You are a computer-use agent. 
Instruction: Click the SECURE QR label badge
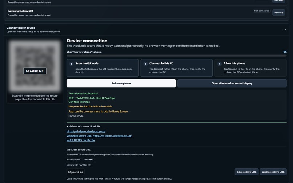point(35,71)
